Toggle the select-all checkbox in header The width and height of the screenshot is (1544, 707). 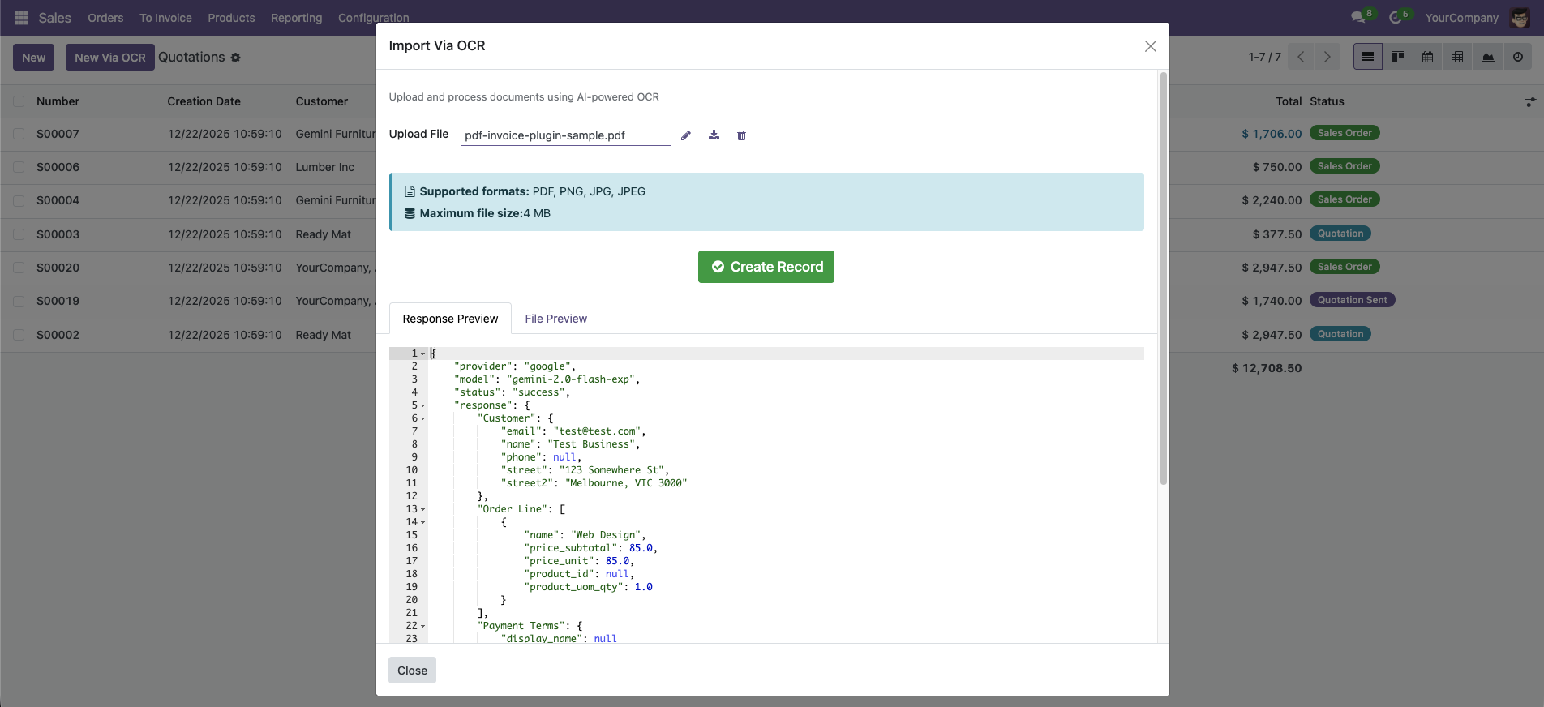pyautogui.click(x=19, y=101)
